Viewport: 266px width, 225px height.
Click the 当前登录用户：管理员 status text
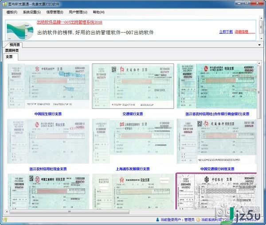[177, 220]
